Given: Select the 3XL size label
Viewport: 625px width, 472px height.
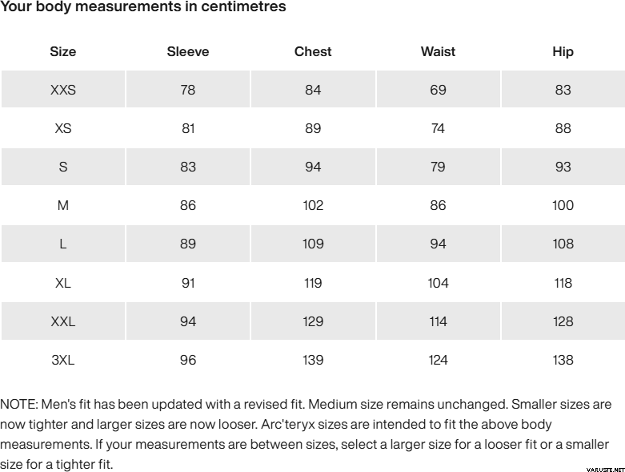Looking at the screenshot, I should pyautogui.click(x=63, y=360).
